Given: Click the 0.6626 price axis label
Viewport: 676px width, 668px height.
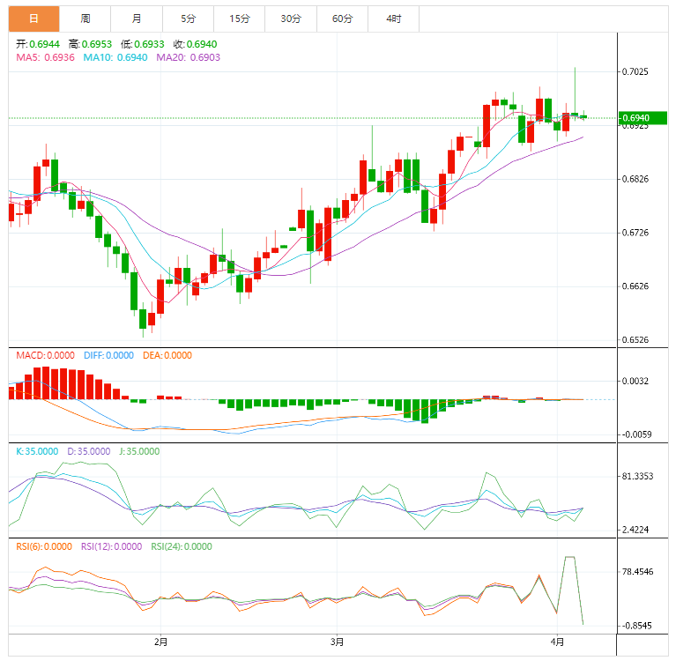Looking at the screenshot, I should (635, 286).
